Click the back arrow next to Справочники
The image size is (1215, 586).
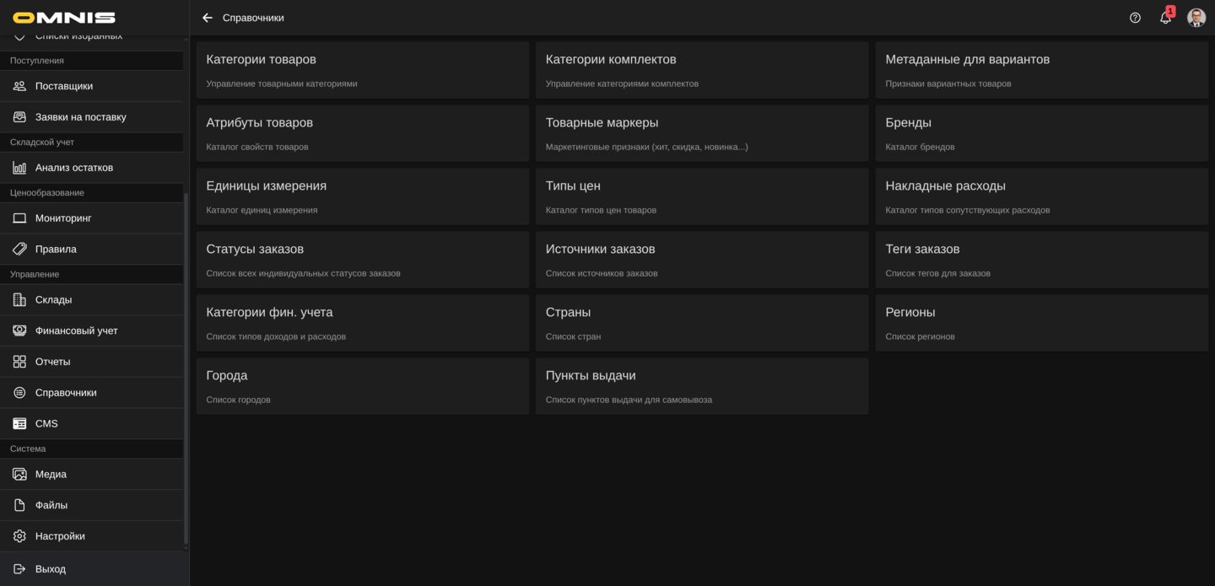[208, 18]
